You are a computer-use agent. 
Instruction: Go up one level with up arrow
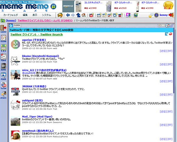click(x=78, y=15)
